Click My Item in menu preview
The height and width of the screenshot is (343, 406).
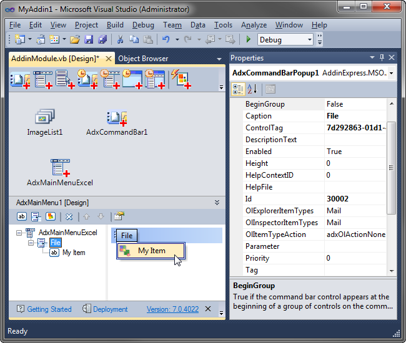click(x=151, y=251)
